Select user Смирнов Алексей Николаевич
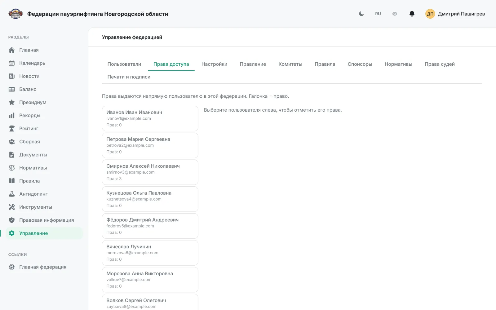 coord(150,172)
